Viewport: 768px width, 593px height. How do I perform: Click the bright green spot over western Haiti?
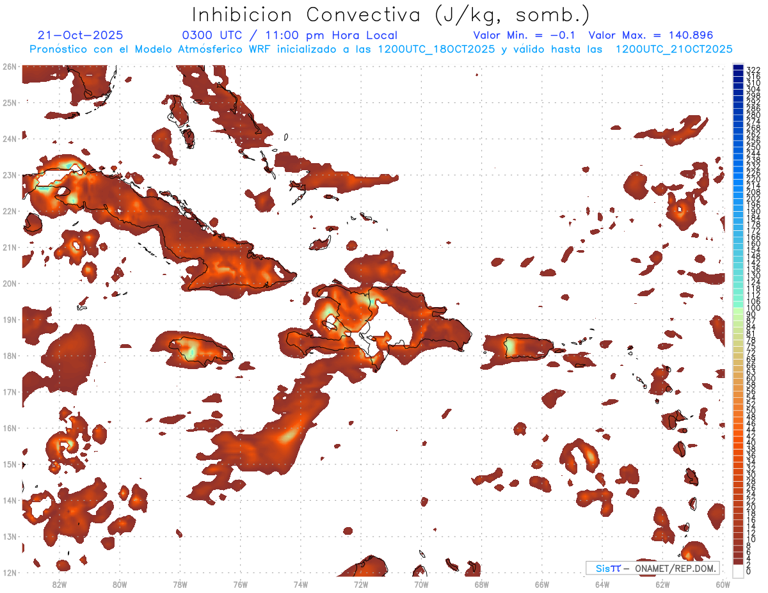point(329,310)
